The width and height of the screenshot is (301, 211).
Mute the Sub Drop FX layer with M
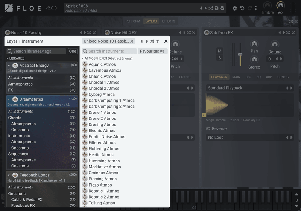(220, 51)
